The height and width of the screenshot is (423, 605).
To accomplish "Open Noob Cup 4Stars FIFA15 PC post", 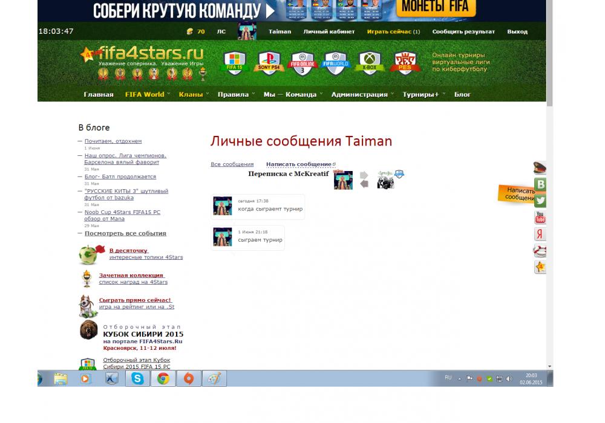I will point(122,215).
